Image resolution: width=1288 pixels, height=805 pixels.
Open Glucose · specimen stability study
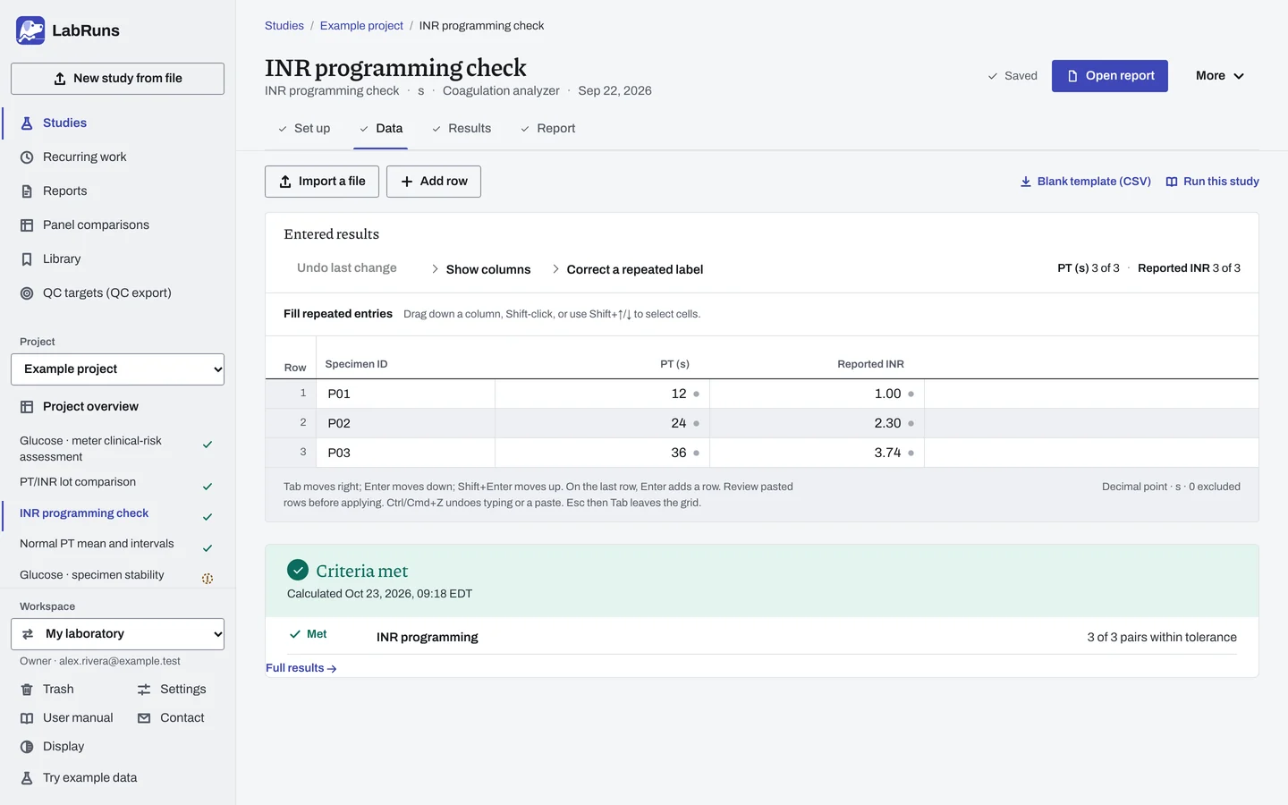point(116,576)
